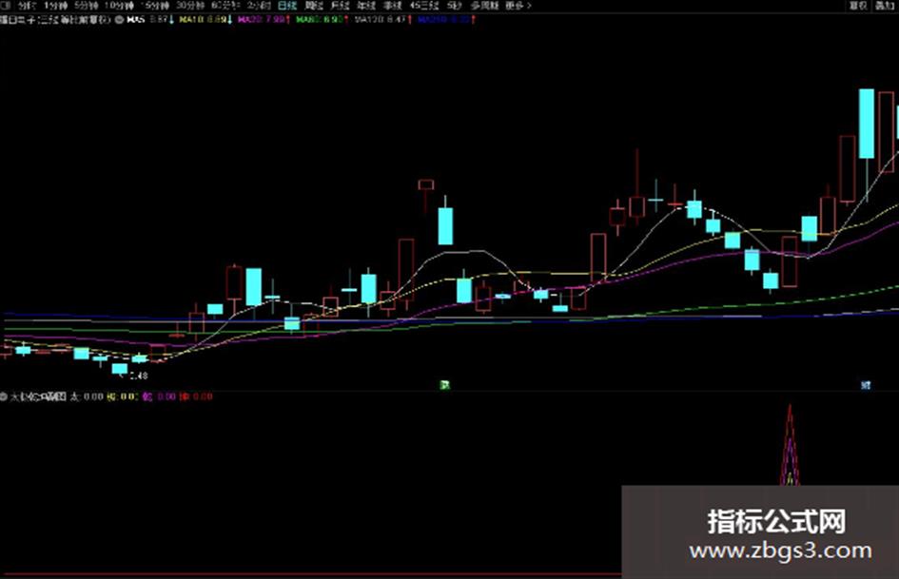Click the sub-chart indicator name label
899x579 pixels.
coord(38,396)
